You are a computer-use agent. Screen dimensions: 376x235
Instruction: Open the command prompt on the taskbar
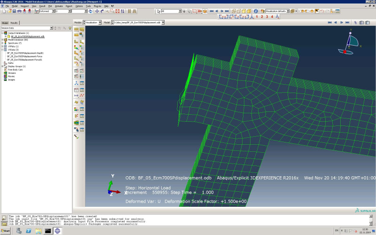pos(48,231)
